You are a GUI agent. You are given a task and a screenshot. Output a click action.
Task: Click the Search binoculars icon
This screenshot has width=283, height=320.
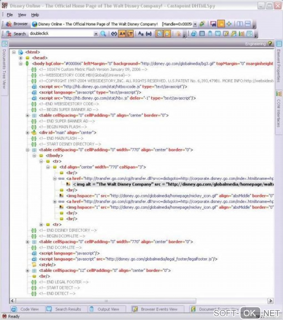[9, 34]
